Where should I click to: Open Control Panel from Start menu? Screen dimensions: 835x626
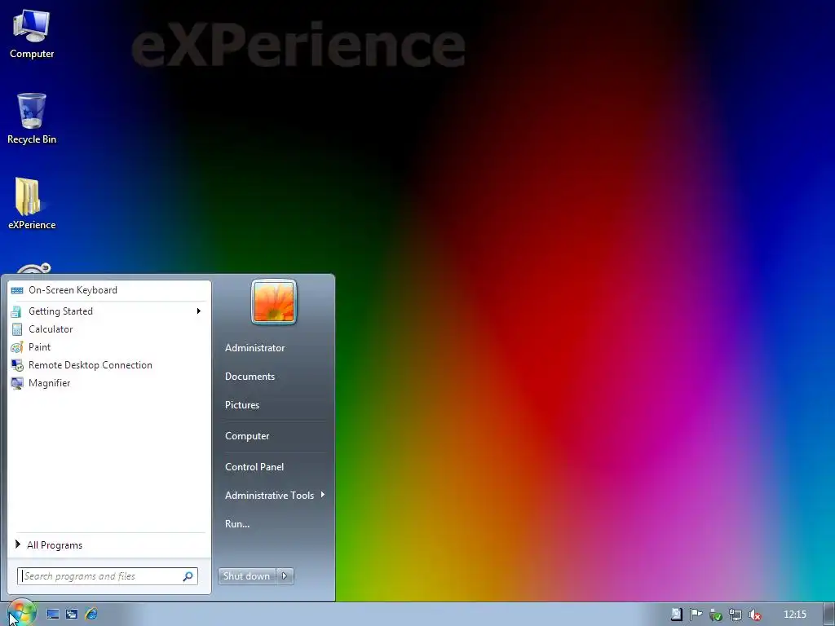pos(254,467)
